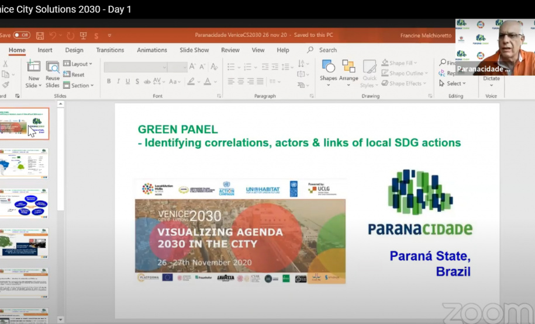This screenshot has width=535, height=324.
Task: Toggle Align Left paragraph
Action: point(231,81)
